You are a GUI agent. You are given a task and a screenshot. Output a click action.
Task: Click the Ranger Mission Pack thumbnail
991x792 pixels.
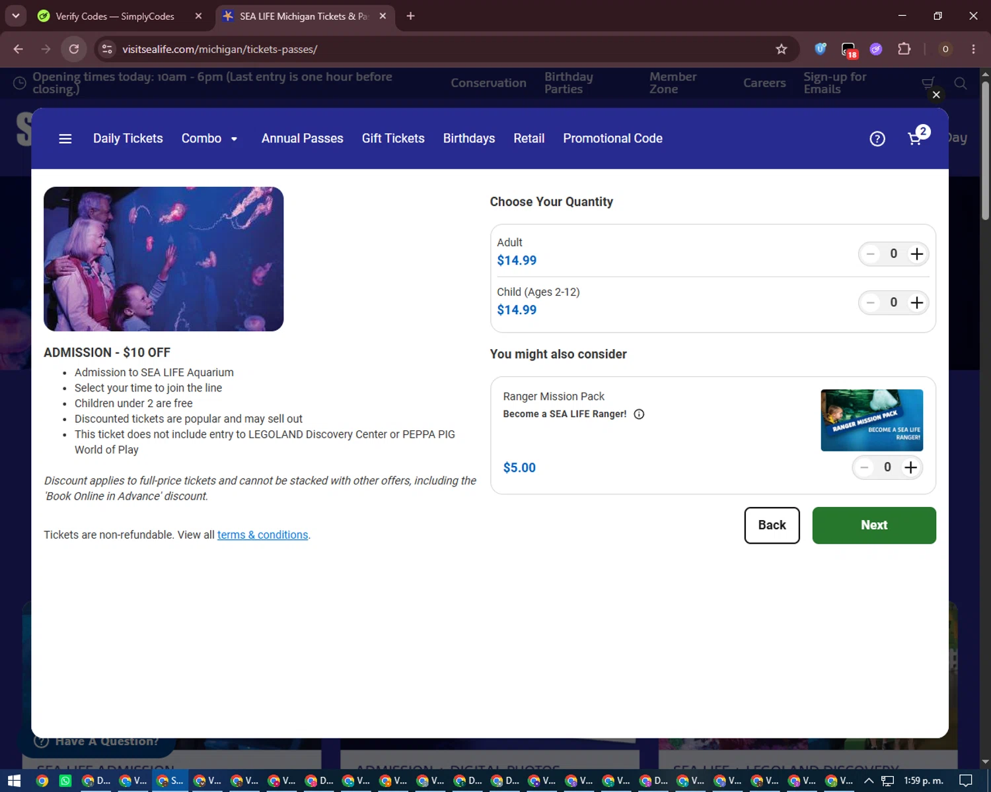(x=872, y=420)
